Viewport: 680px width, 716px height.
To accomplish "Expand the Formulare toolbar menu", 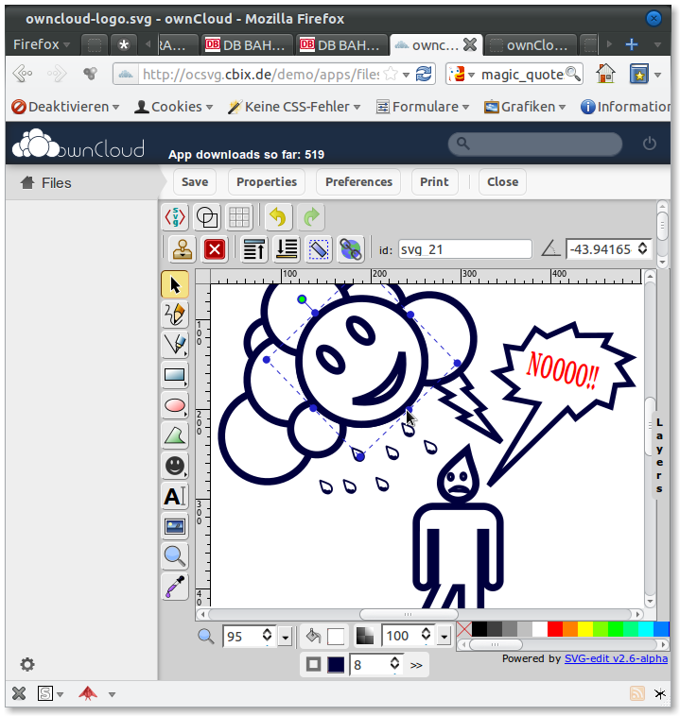I will 423,107.
